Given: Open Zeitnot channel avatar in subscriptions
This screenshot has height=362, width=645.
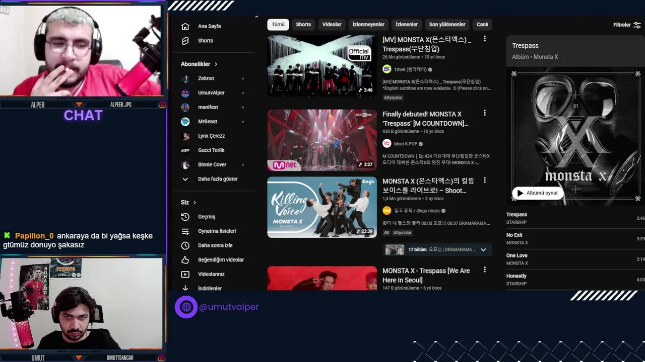Looking at the screenshot, I should click(185, 78).
